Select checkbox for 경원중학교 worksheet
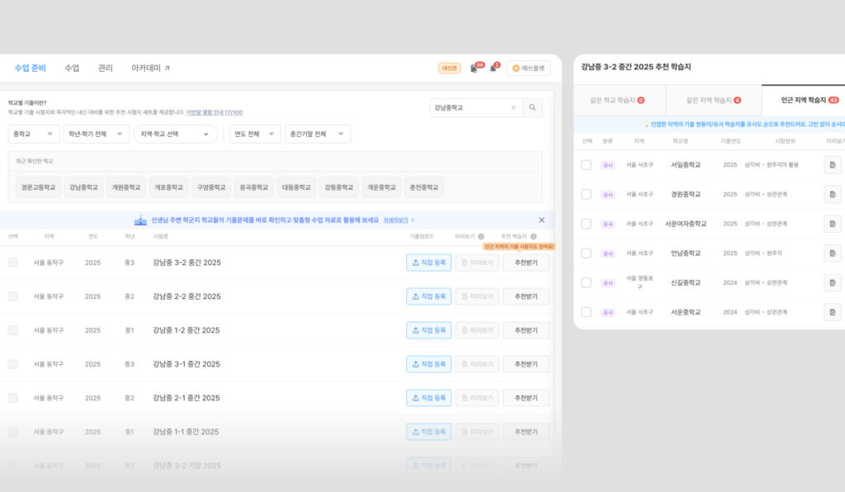The height and width of the screenshot is (492, 845). [587, 195]
